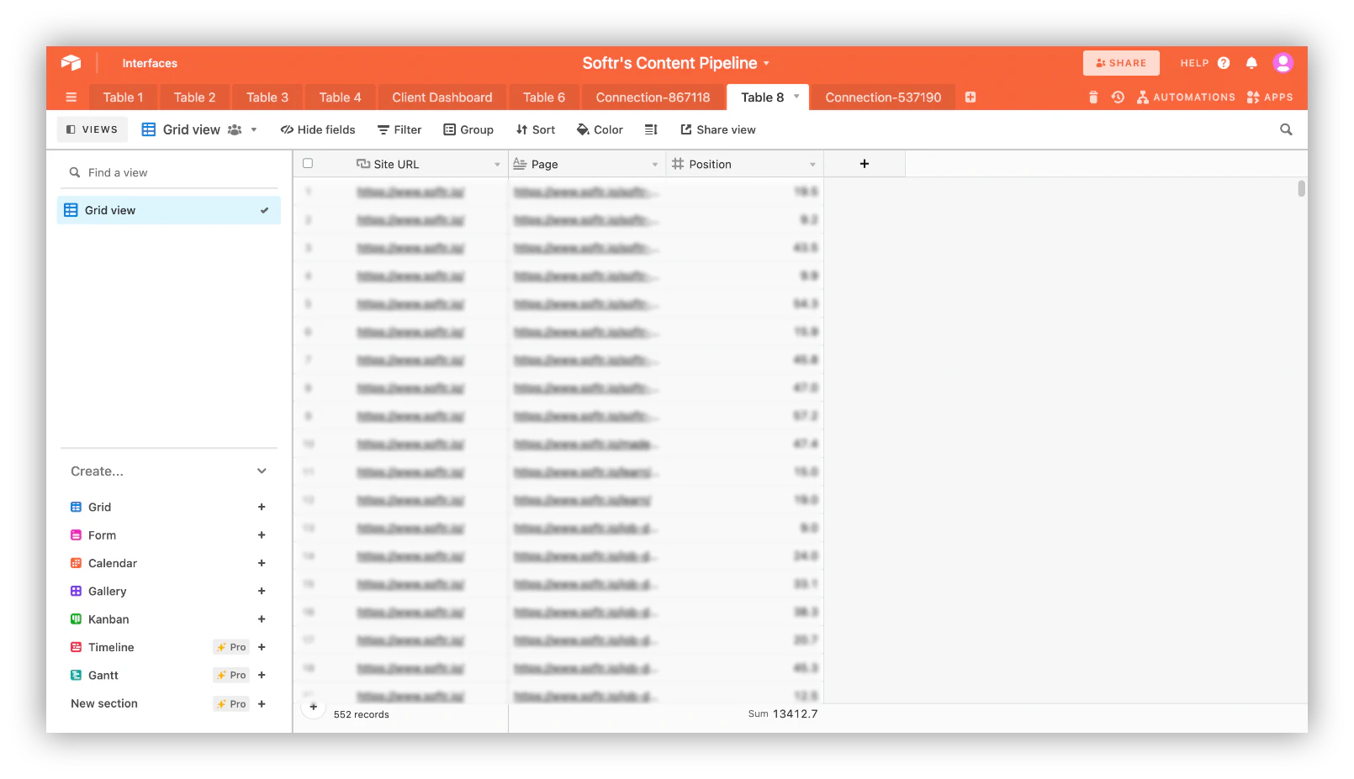Image resolution: width=1354 pixels, height=779 pixels.
Task: Click Form view type icon
Action: (76, 535)
